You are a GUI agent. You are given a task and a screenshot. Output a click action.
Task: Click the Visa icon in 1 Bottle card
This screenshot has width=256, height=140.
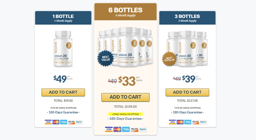pyautogui.click(x=48, y=122)
